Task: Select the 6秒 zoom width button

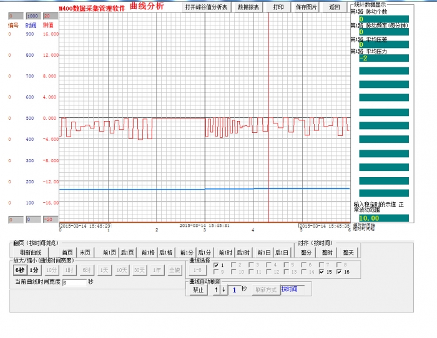Action: (x=19, y=270)
